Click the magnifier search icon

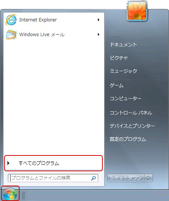93,178
